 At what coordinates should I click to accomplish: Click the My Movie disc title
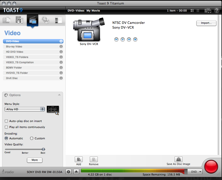(x=93, y=11)
